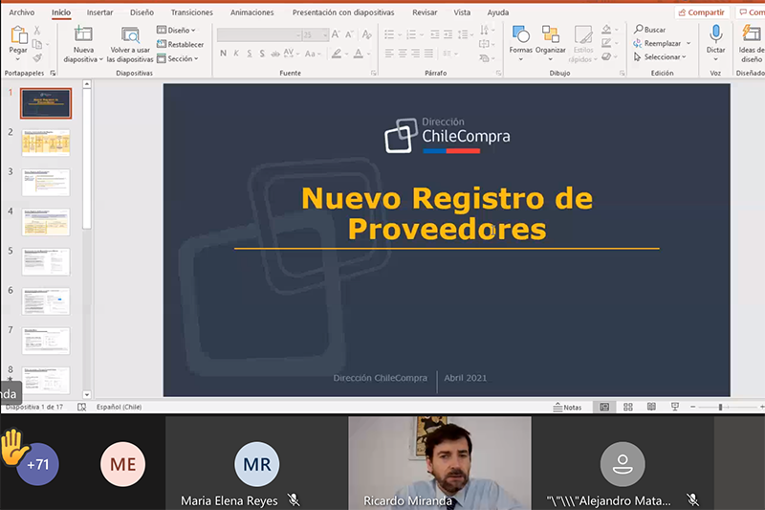Screen dimensions: 765x510
Task: Toggle underline (S) formatting
Action: (250, 54)
